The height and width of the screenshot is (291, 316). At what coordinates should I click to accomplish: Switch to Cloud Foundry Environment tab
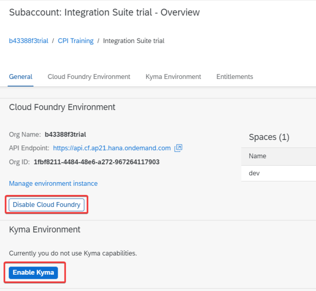click(89, 77)
